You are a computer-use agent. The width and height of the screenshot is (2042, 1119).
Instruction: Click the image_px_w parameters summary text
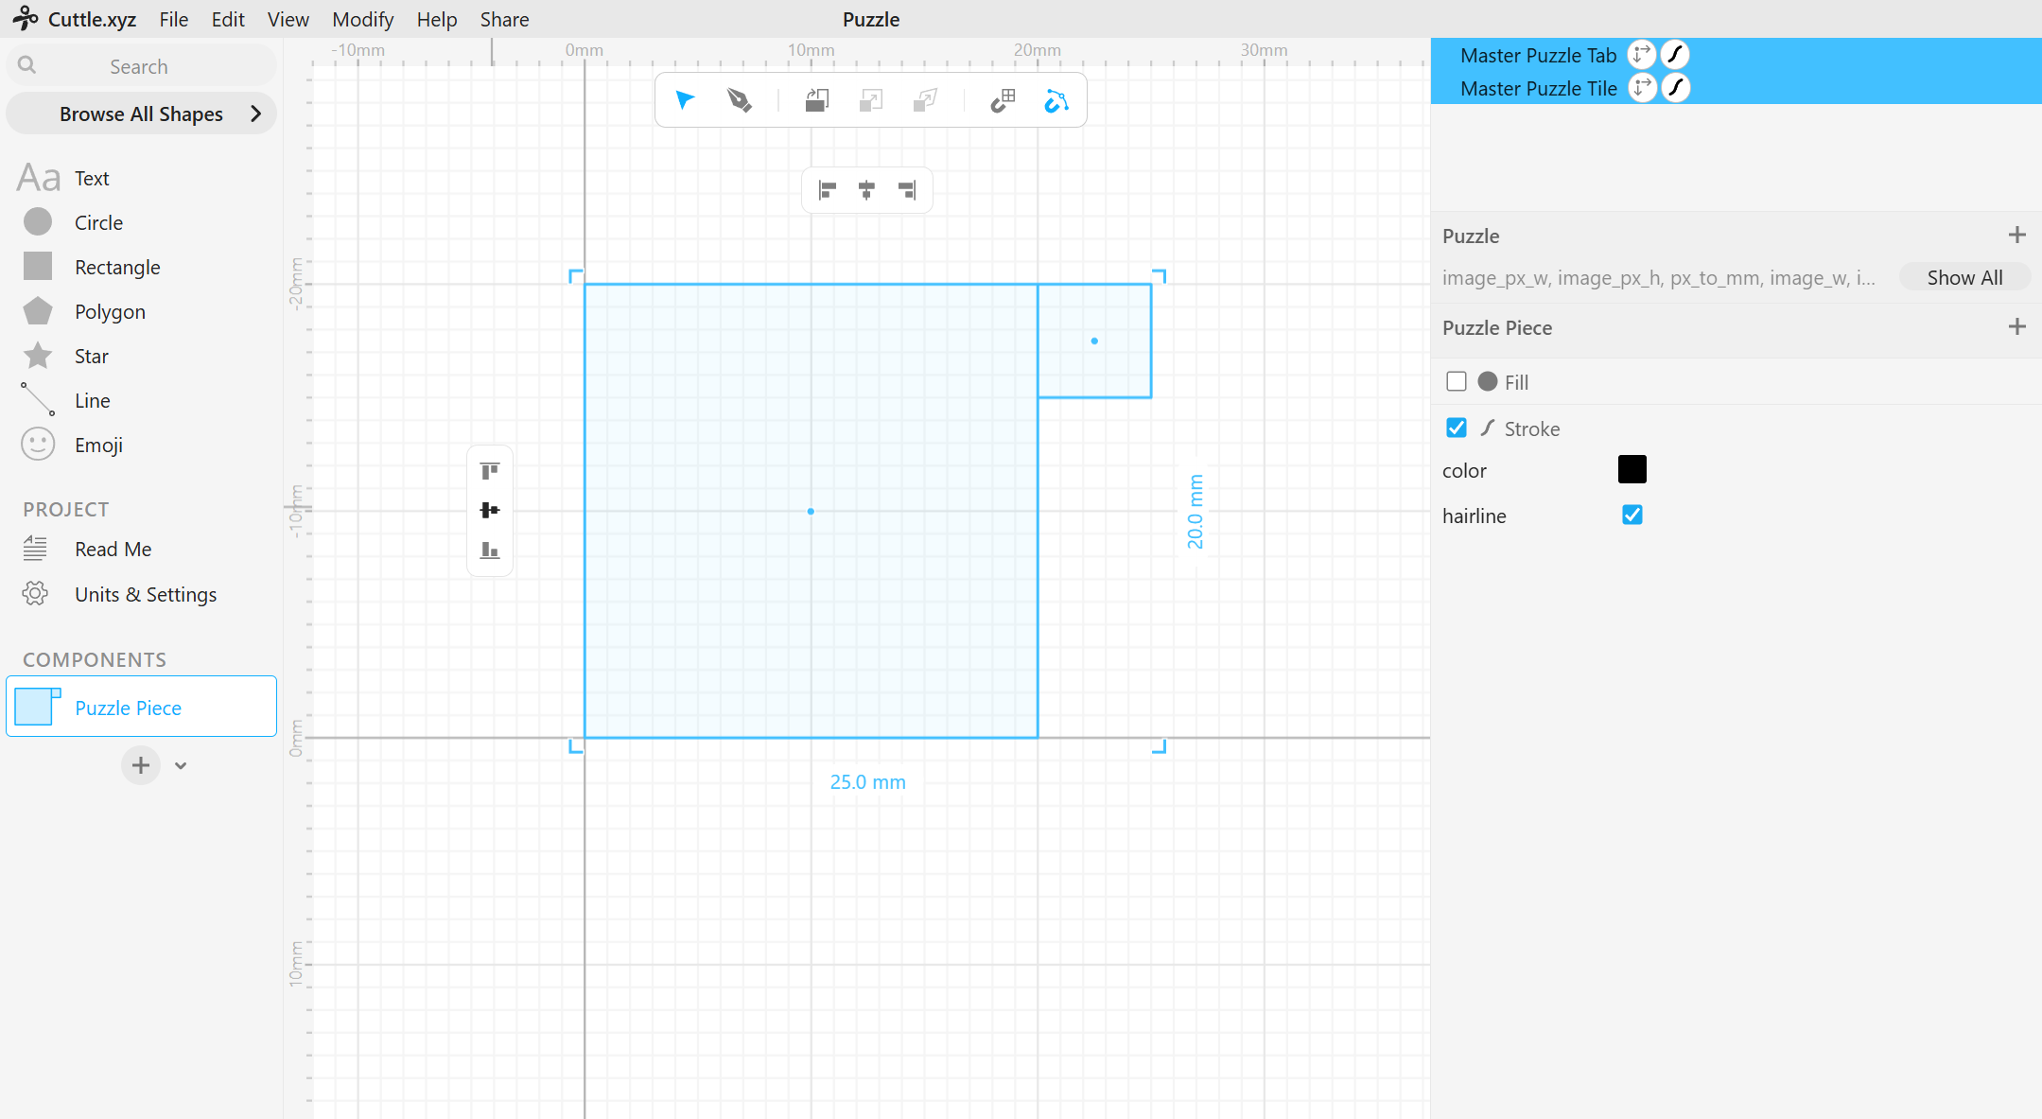1658,277
